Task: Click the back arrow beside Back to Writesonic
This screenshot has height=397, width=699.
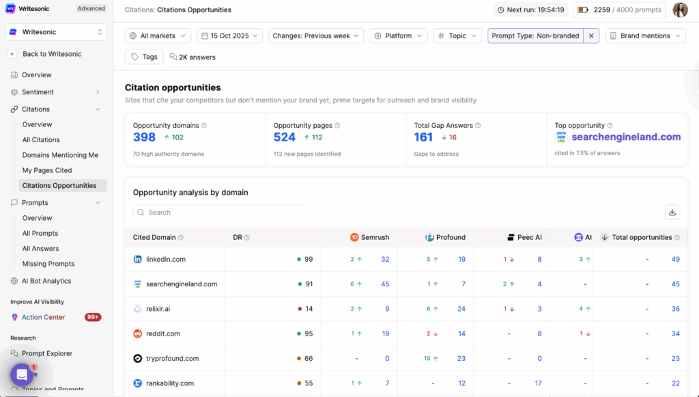Action: coord(13,54)
